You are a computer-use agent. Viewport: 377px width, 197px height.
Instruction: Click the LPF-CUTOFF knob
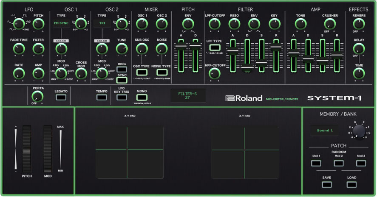215,24
